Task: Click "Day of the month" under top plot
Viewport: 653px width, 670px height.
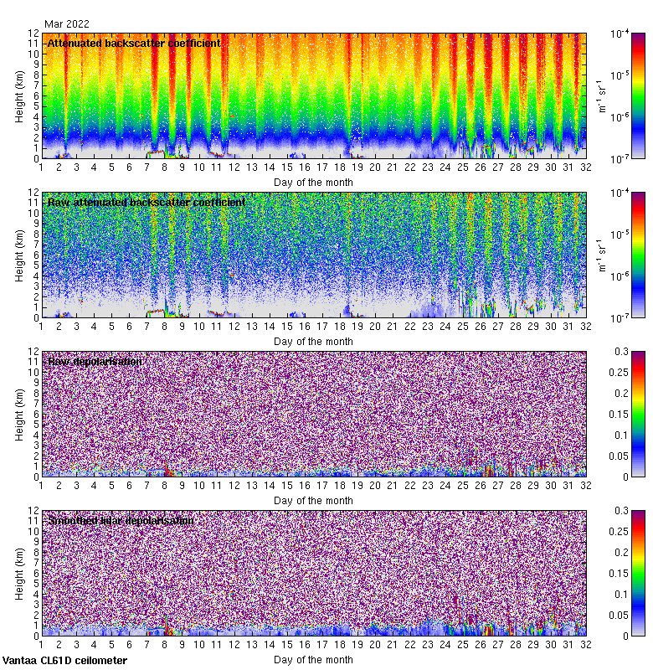Action: (x=313, y=182)
